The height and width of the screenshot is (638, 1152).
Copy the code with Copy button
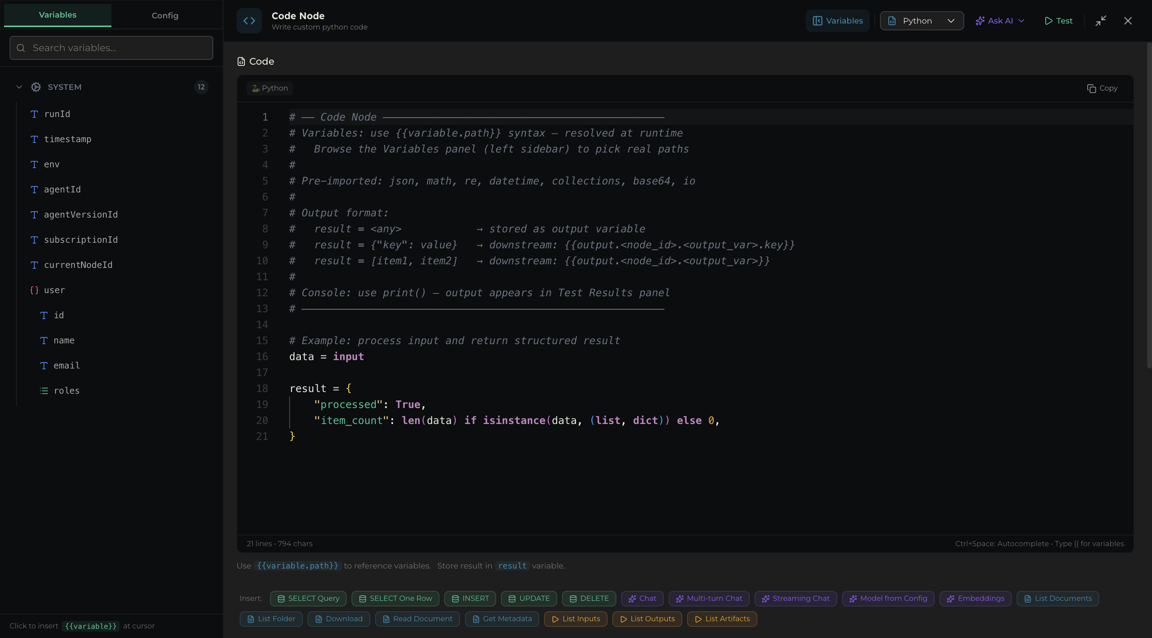pos(1102,88)
